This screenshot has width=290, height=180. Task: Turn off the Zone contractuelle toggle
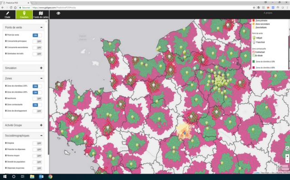coord(37,105)
